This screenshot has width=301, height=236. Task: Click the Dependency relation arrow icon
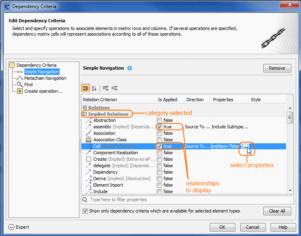88,172
